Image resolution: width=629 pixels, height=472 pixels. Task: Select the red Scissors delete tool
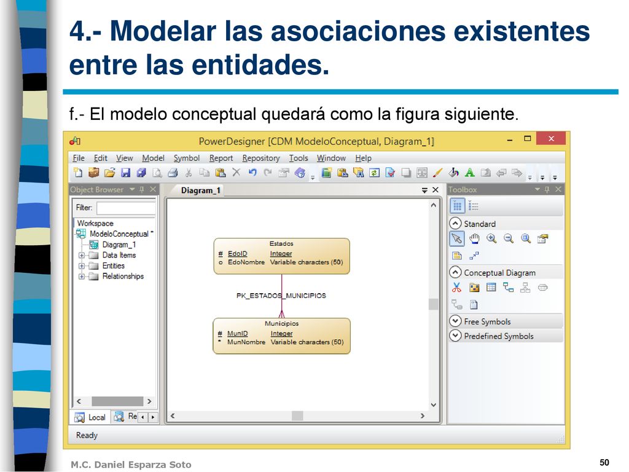coord(456,288)
